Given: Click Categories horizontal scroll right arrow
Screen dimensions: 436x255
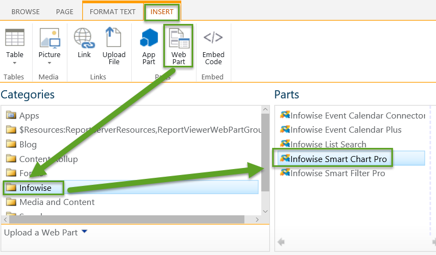Looking at the screenshot, I should pyautogui.click(x=257, y=220).
